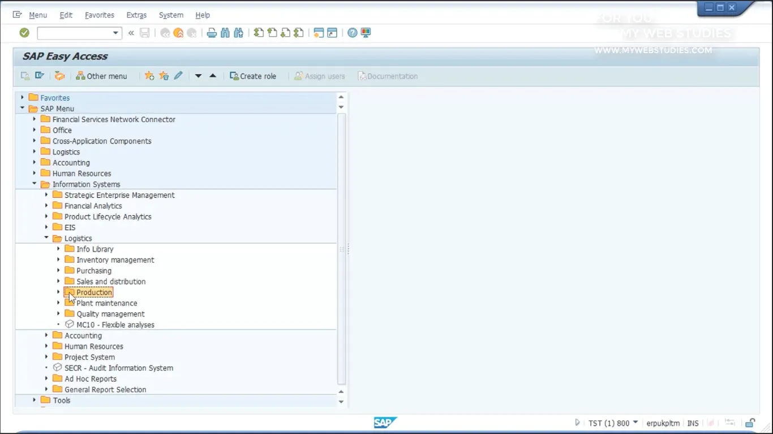Select MC10 - Flexible analyses transaction
Image resolution: width=773 pixels, height=434 pixels.
tap(115, 325)
